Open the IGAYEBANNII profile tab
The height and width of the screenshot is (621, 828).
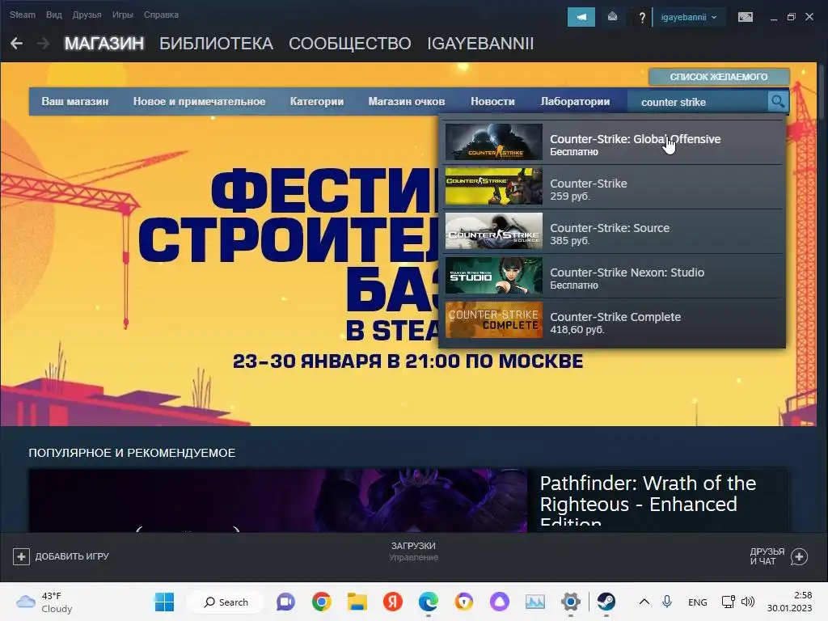pos(480,44)
